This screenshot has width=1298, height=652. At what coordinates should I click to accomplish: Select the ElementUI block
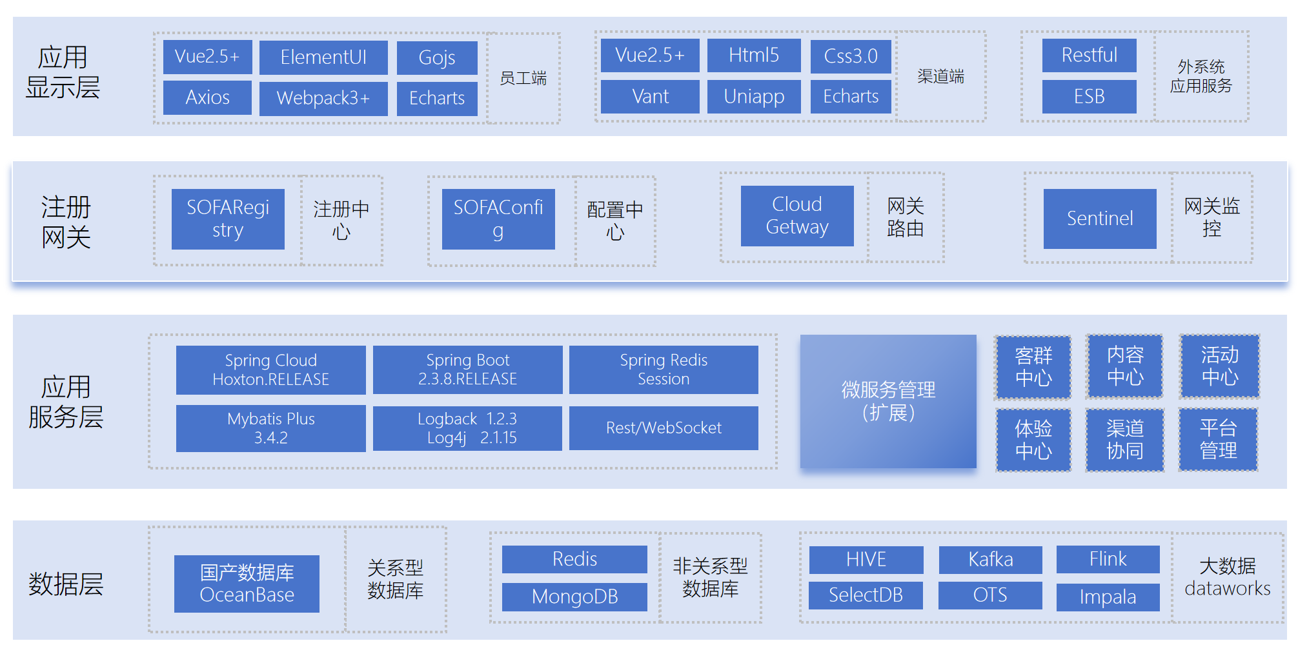323,57
